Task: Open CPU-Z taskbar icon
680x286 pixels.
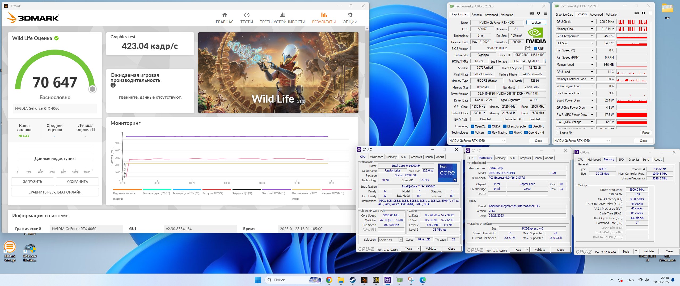Action: [x=387, y=280]
